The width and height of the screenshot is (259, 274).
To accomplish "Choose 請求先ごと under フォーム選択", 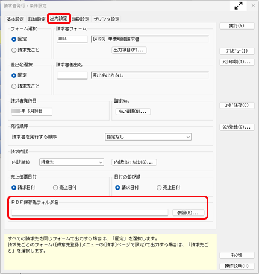I will (x=25, y=50).
